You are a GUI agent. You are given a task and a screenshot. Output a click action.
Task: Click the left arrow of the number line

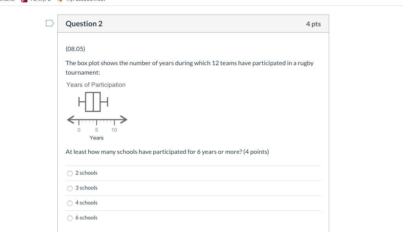point(70,119)
